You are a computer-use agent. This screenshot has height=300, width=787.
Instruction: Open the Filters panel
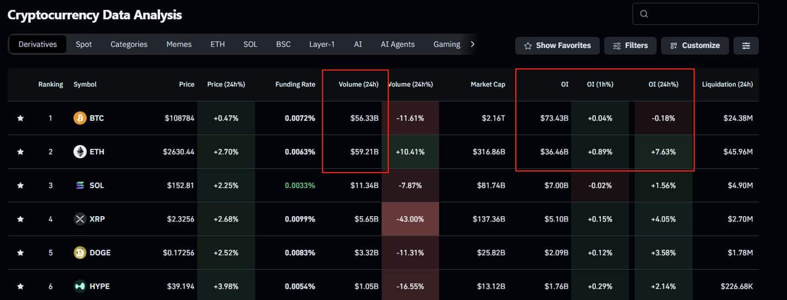tap(630, 46)
